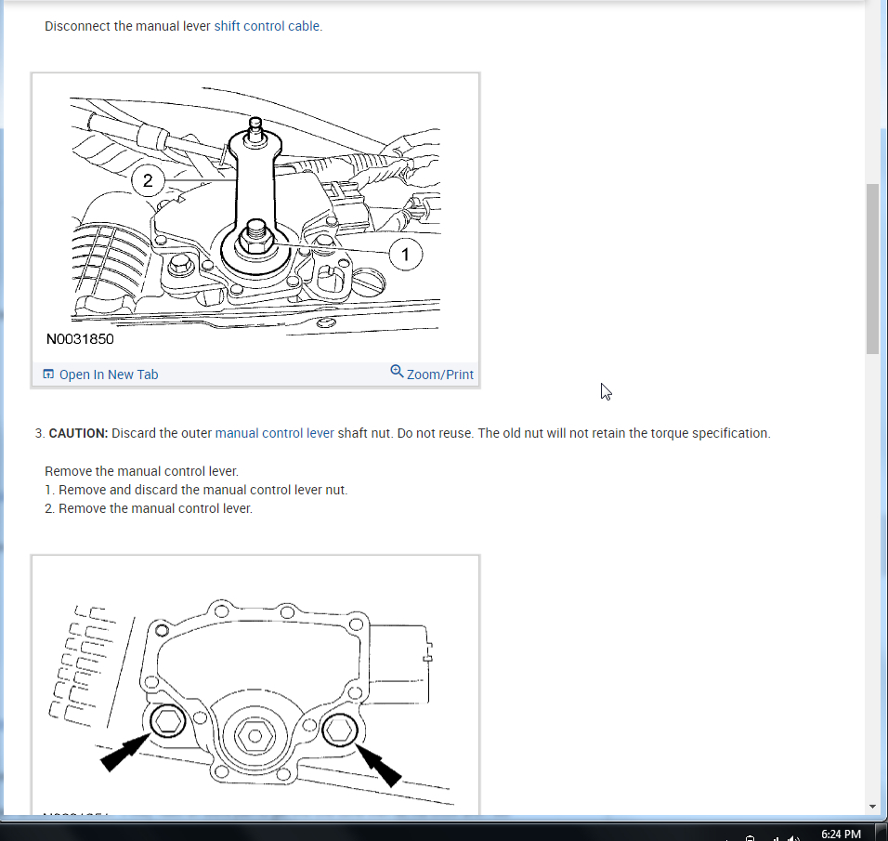The height and width of the screenshot is (841, 888).
Task: Click the show desktop button beside clock
Action: (x=883, y=832)
